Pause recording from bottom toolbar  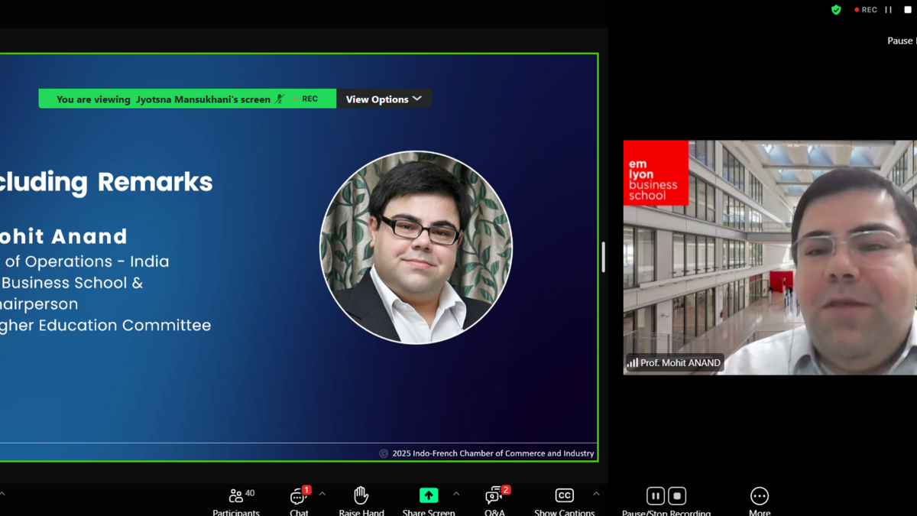pyautogui.click(x=655, y=496)
